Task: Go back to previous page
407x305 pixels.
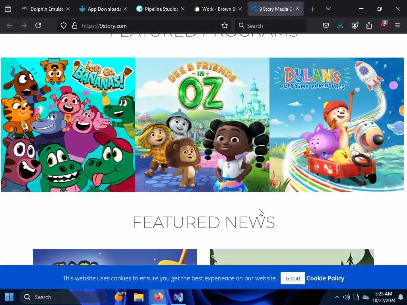Action: click(x=10, y=25)
